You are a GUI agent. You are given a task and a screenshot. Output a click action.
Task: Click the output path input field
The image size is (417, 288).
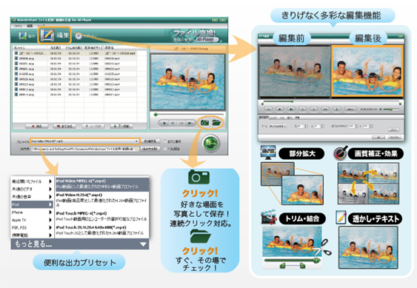tap(85, 149)
